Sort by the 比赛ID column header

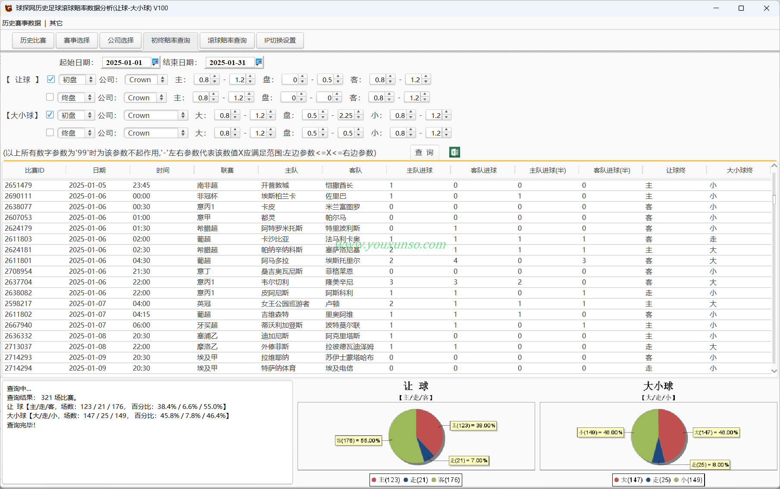click(x=34, y=170)
